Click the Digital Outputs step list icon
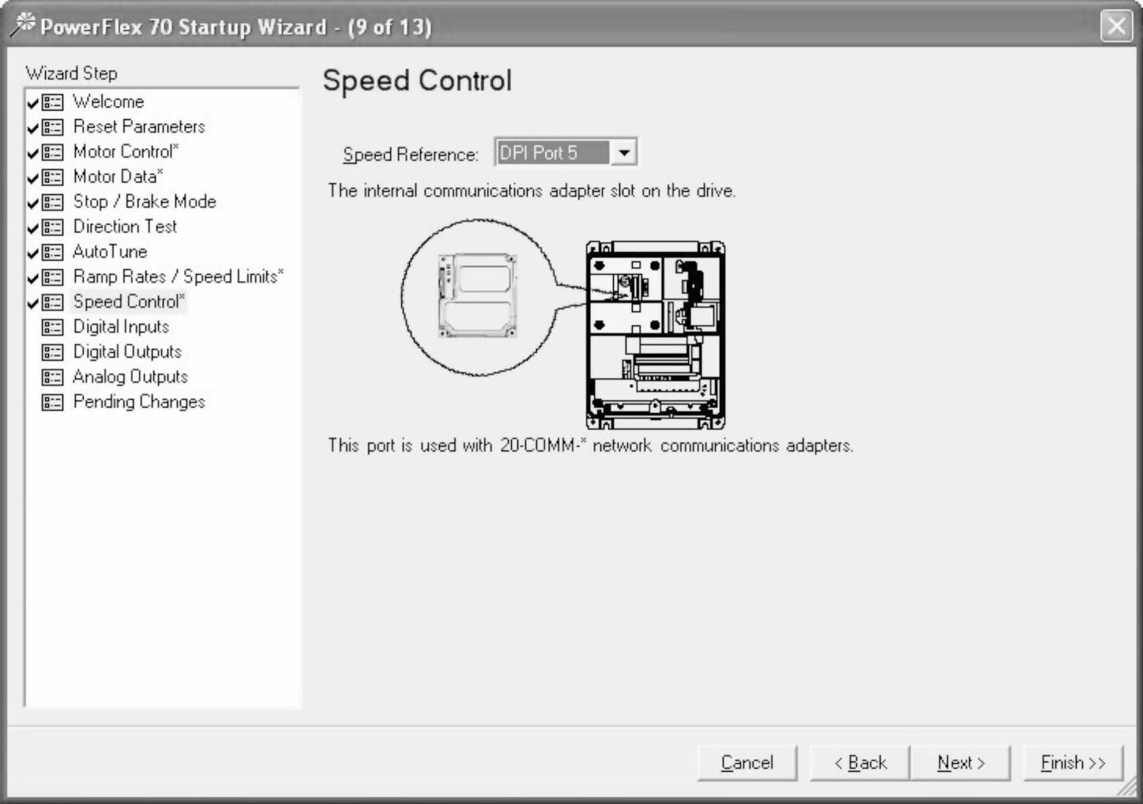1143x804 pixels. pyautogui.click(x=53, y=353)
